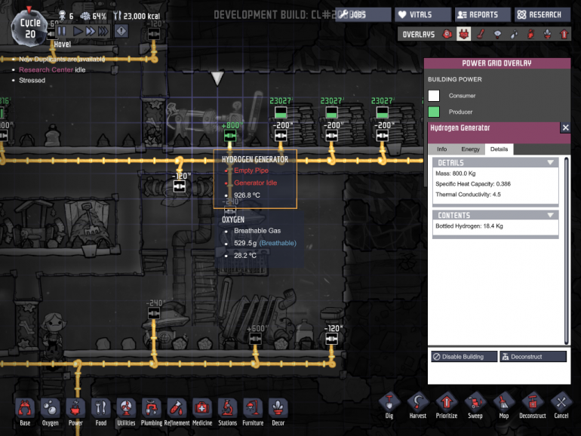The width and height of the screenshot is (581, 436).
Task: Set game speed to normal play
Action: (78, 31)
